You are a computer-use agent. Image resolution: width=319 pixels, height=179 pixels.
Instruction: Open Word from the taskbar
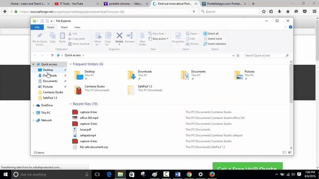[177, 175]
